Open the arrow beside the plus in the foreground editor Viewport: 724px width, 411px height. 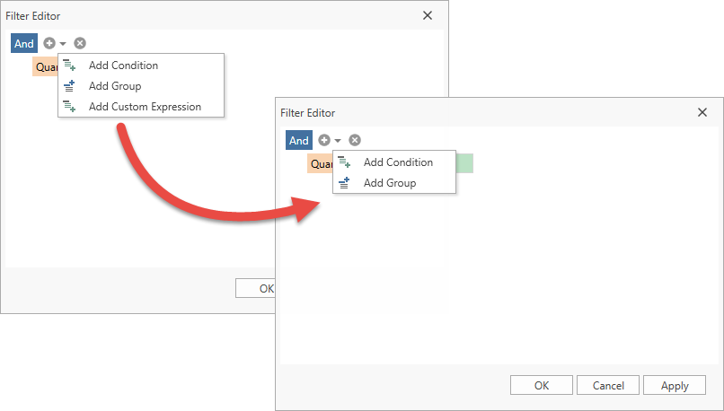[x=338, y=141]
